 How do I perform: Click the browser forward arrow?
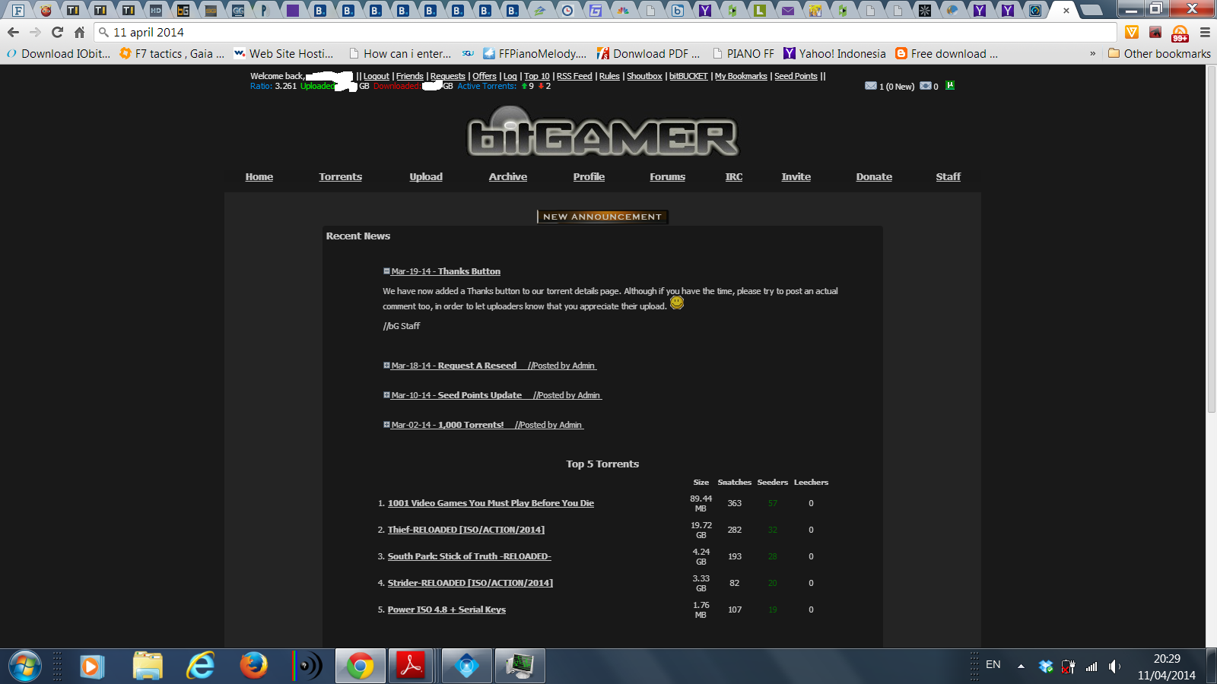coord(35,32)
